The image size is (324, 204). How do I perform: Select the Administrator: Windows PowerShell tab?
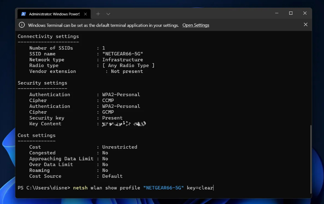(x=54, y=14)
